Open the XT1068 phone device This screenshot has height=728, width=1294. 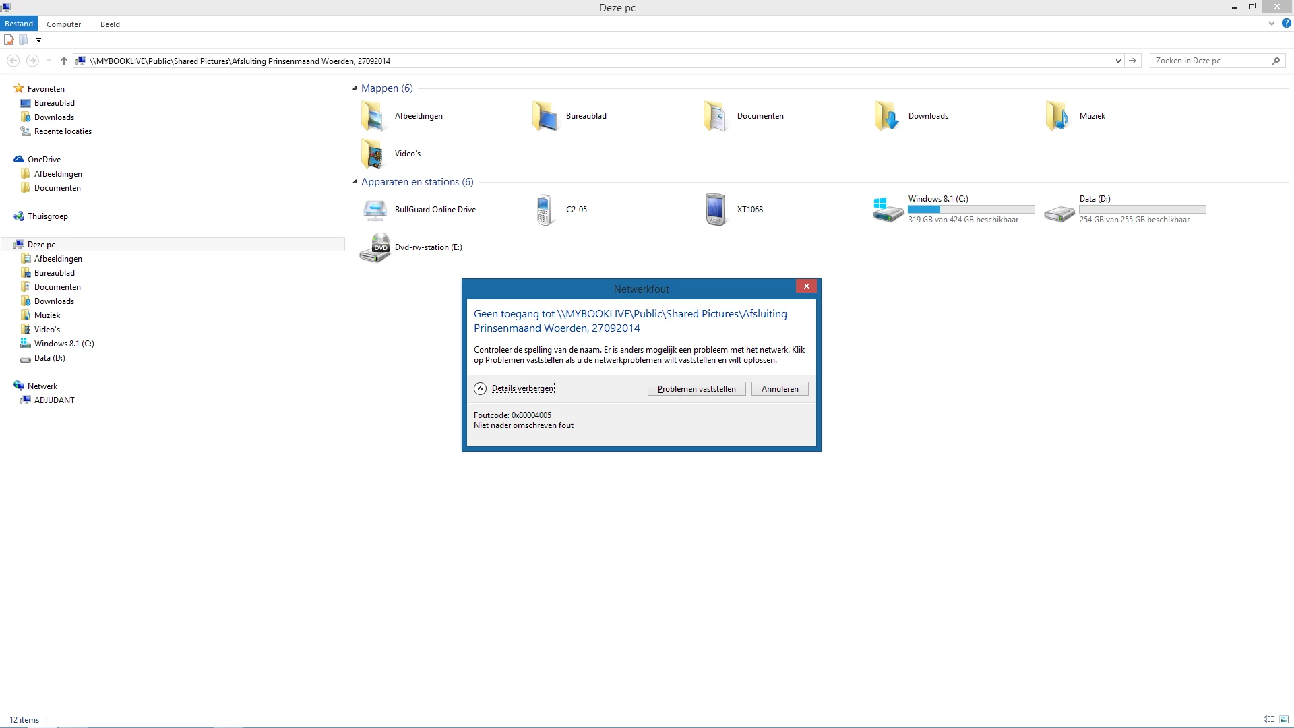click(716, 210)
